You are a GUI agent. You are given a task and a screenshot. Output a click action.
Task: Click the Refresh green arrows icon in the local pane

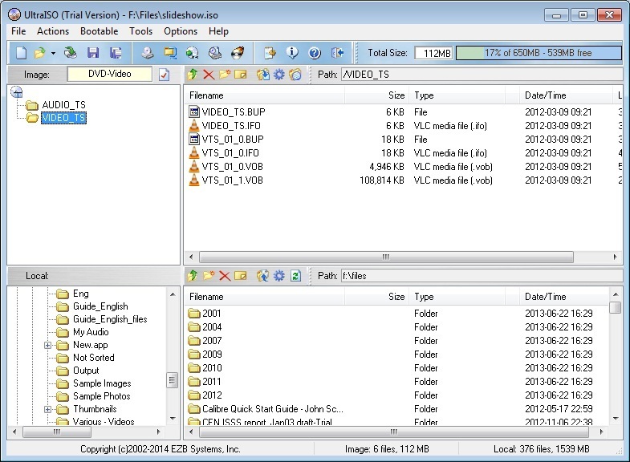coord(295,276)
